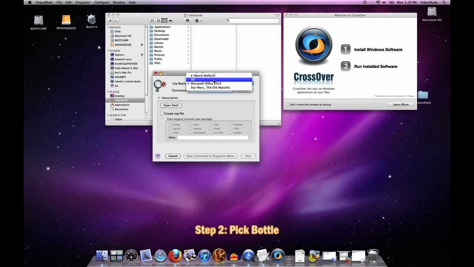Viewport: 474px width, 267px height.
Task: Click Other logging channels text field
Action: coord(213,138)
